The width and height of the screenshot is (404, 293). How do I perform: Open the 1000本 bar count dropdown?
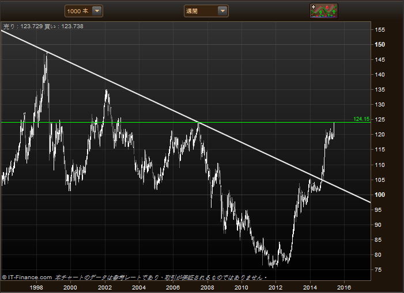coord(84,11)
